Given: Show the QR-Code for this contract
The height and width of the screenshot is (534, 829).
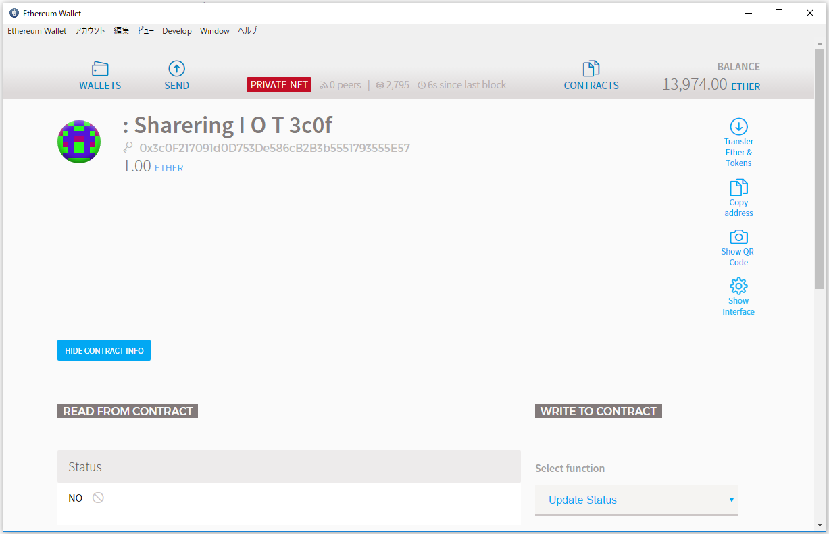Looking at the screenshot, I should coord(738,248).
